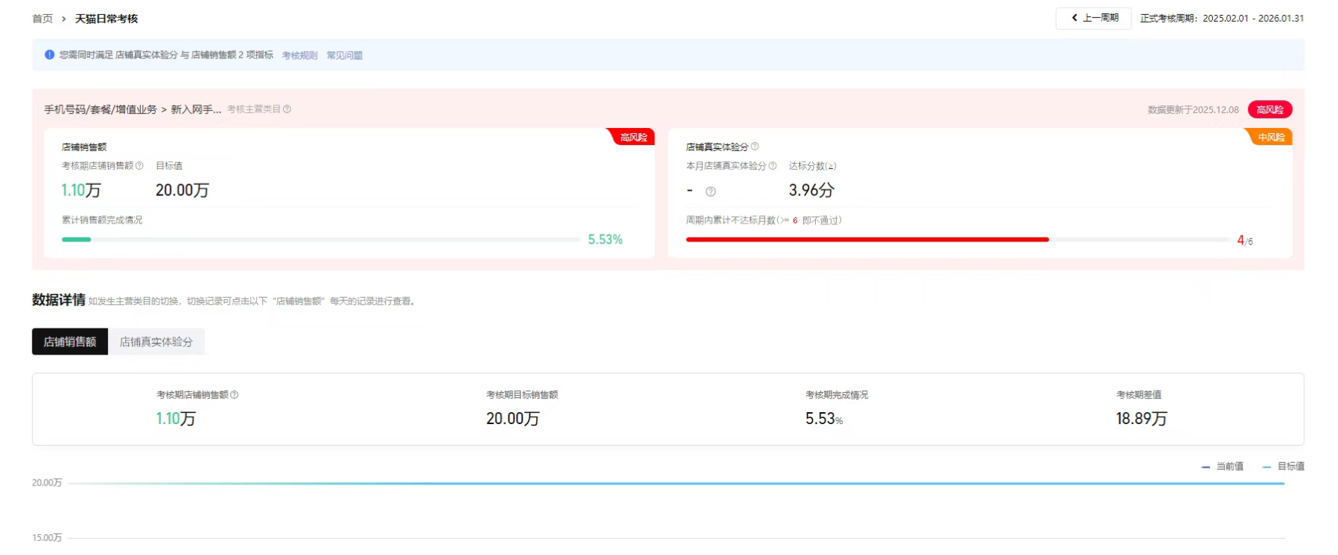The width and height of the screenshot is (1338, 555).
Task: Click breadcrumb chevron separator after 首页
Action: point(64,19)
